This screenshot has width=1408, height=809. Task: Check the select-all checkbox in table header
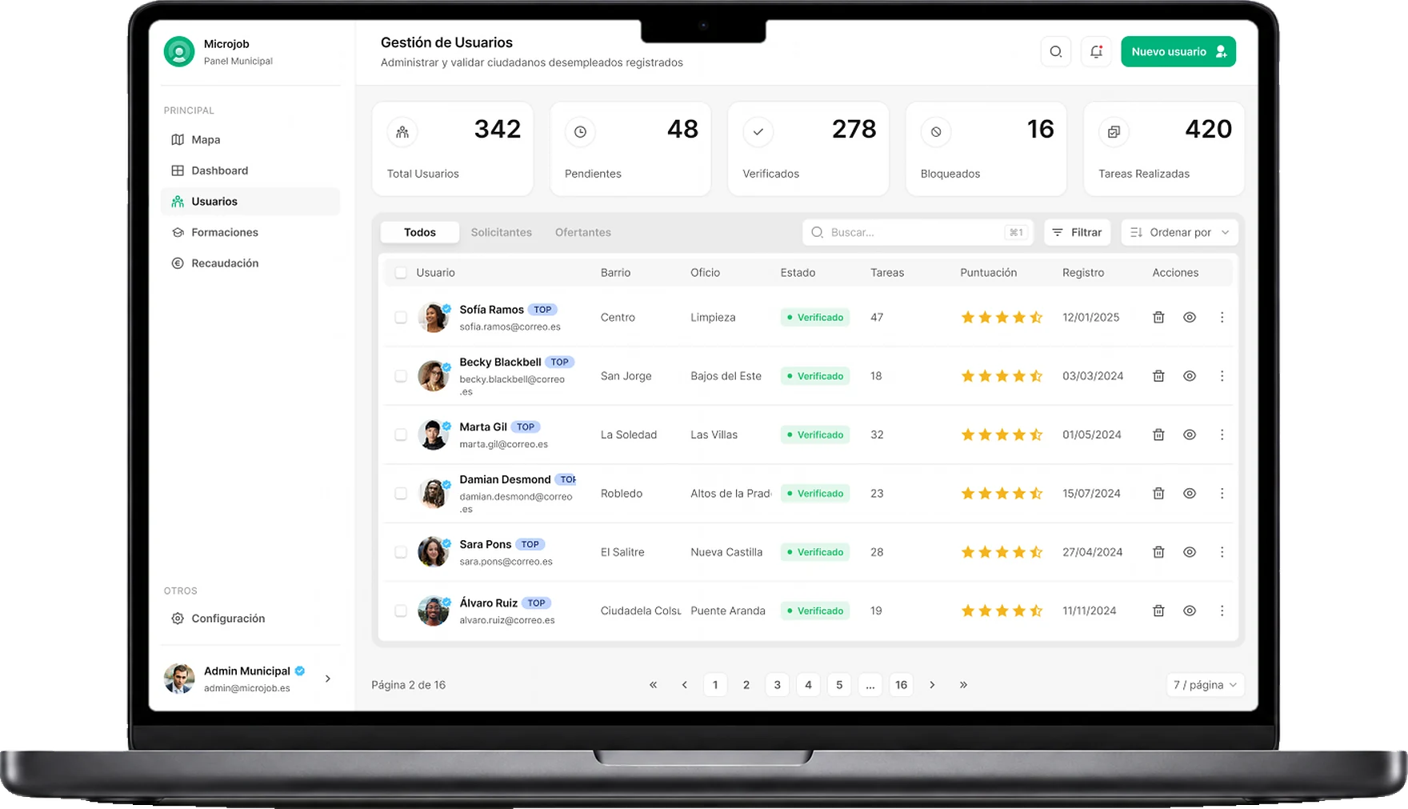tap(401, 273)
